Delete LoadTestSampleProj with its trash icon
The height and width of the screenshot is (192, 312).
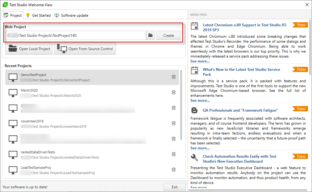(174, 170)
